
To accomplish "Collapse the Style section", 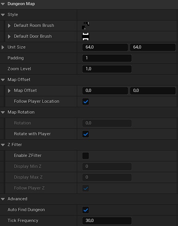I will point(3,15).
